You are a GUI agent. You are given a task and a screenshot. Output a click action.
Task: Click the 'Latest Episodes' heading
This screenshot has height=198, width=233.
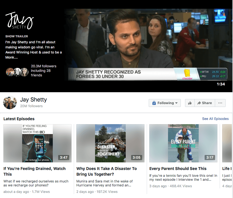(19, 119)
